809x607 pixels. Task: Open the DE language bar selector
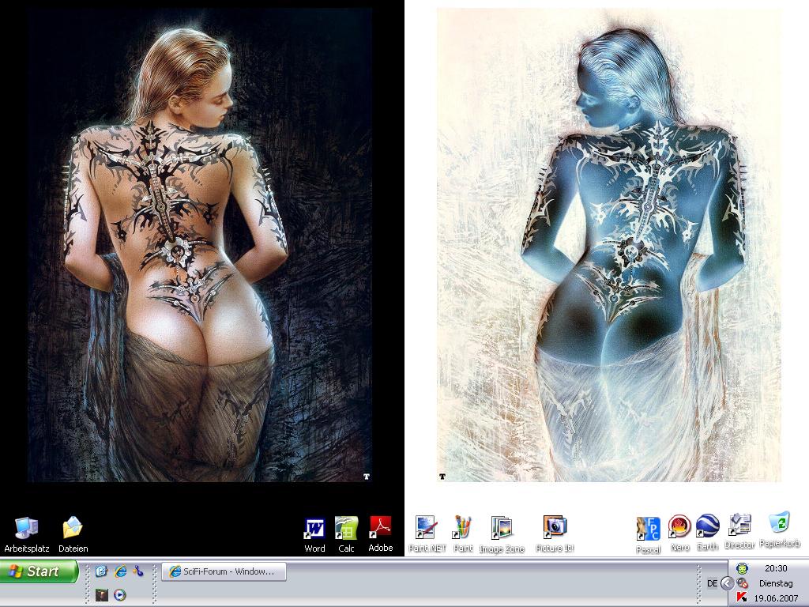pyautogui.click(x=712, y=583)
